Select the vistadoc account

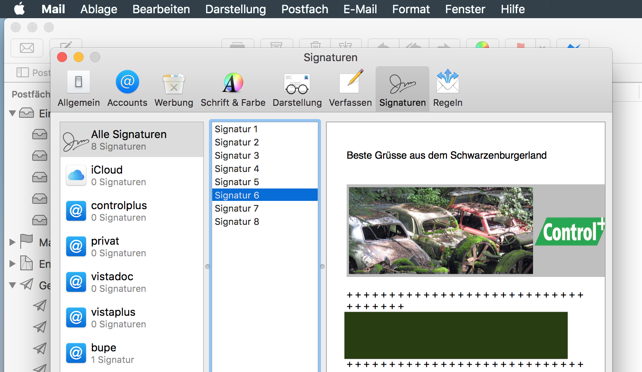click(132, 282)
